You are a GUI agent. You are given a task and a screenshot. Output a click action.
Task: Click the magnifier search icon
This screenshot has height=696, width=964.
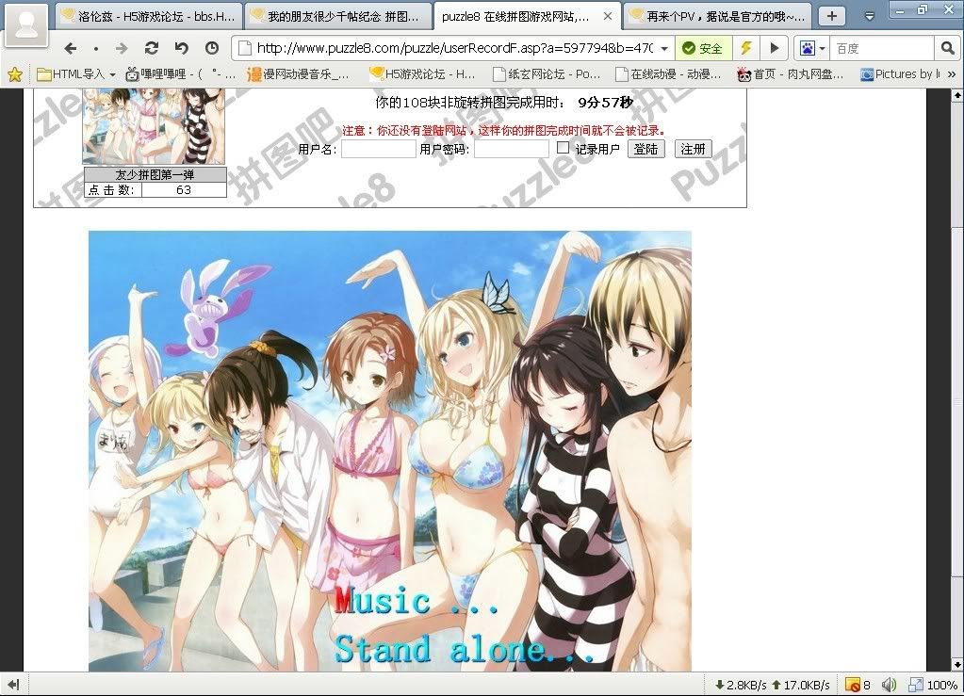pos(947,48)
